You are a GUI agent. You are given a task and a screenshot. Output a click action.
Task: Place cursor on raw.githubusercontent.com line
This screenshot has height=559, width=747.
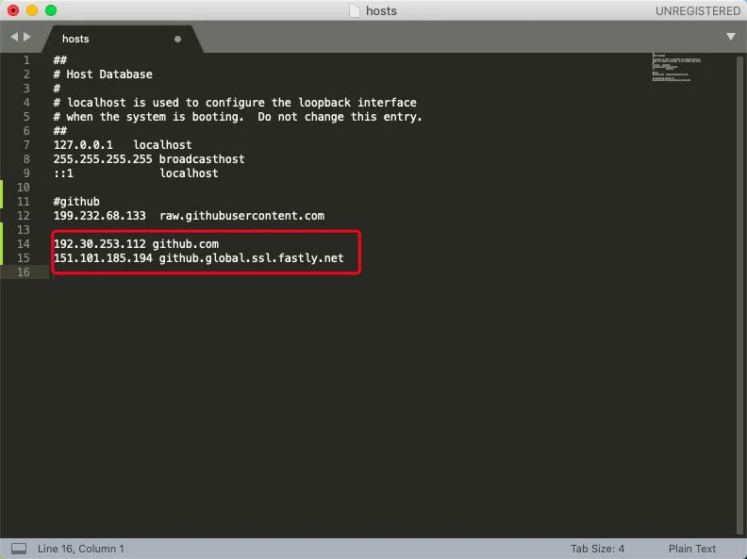(x=189, y=216)
